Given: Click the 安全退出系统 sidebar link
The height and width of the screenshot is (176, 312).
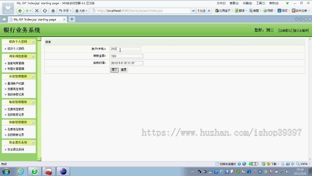Looking at the screenshot, I should tap(16, 149).
